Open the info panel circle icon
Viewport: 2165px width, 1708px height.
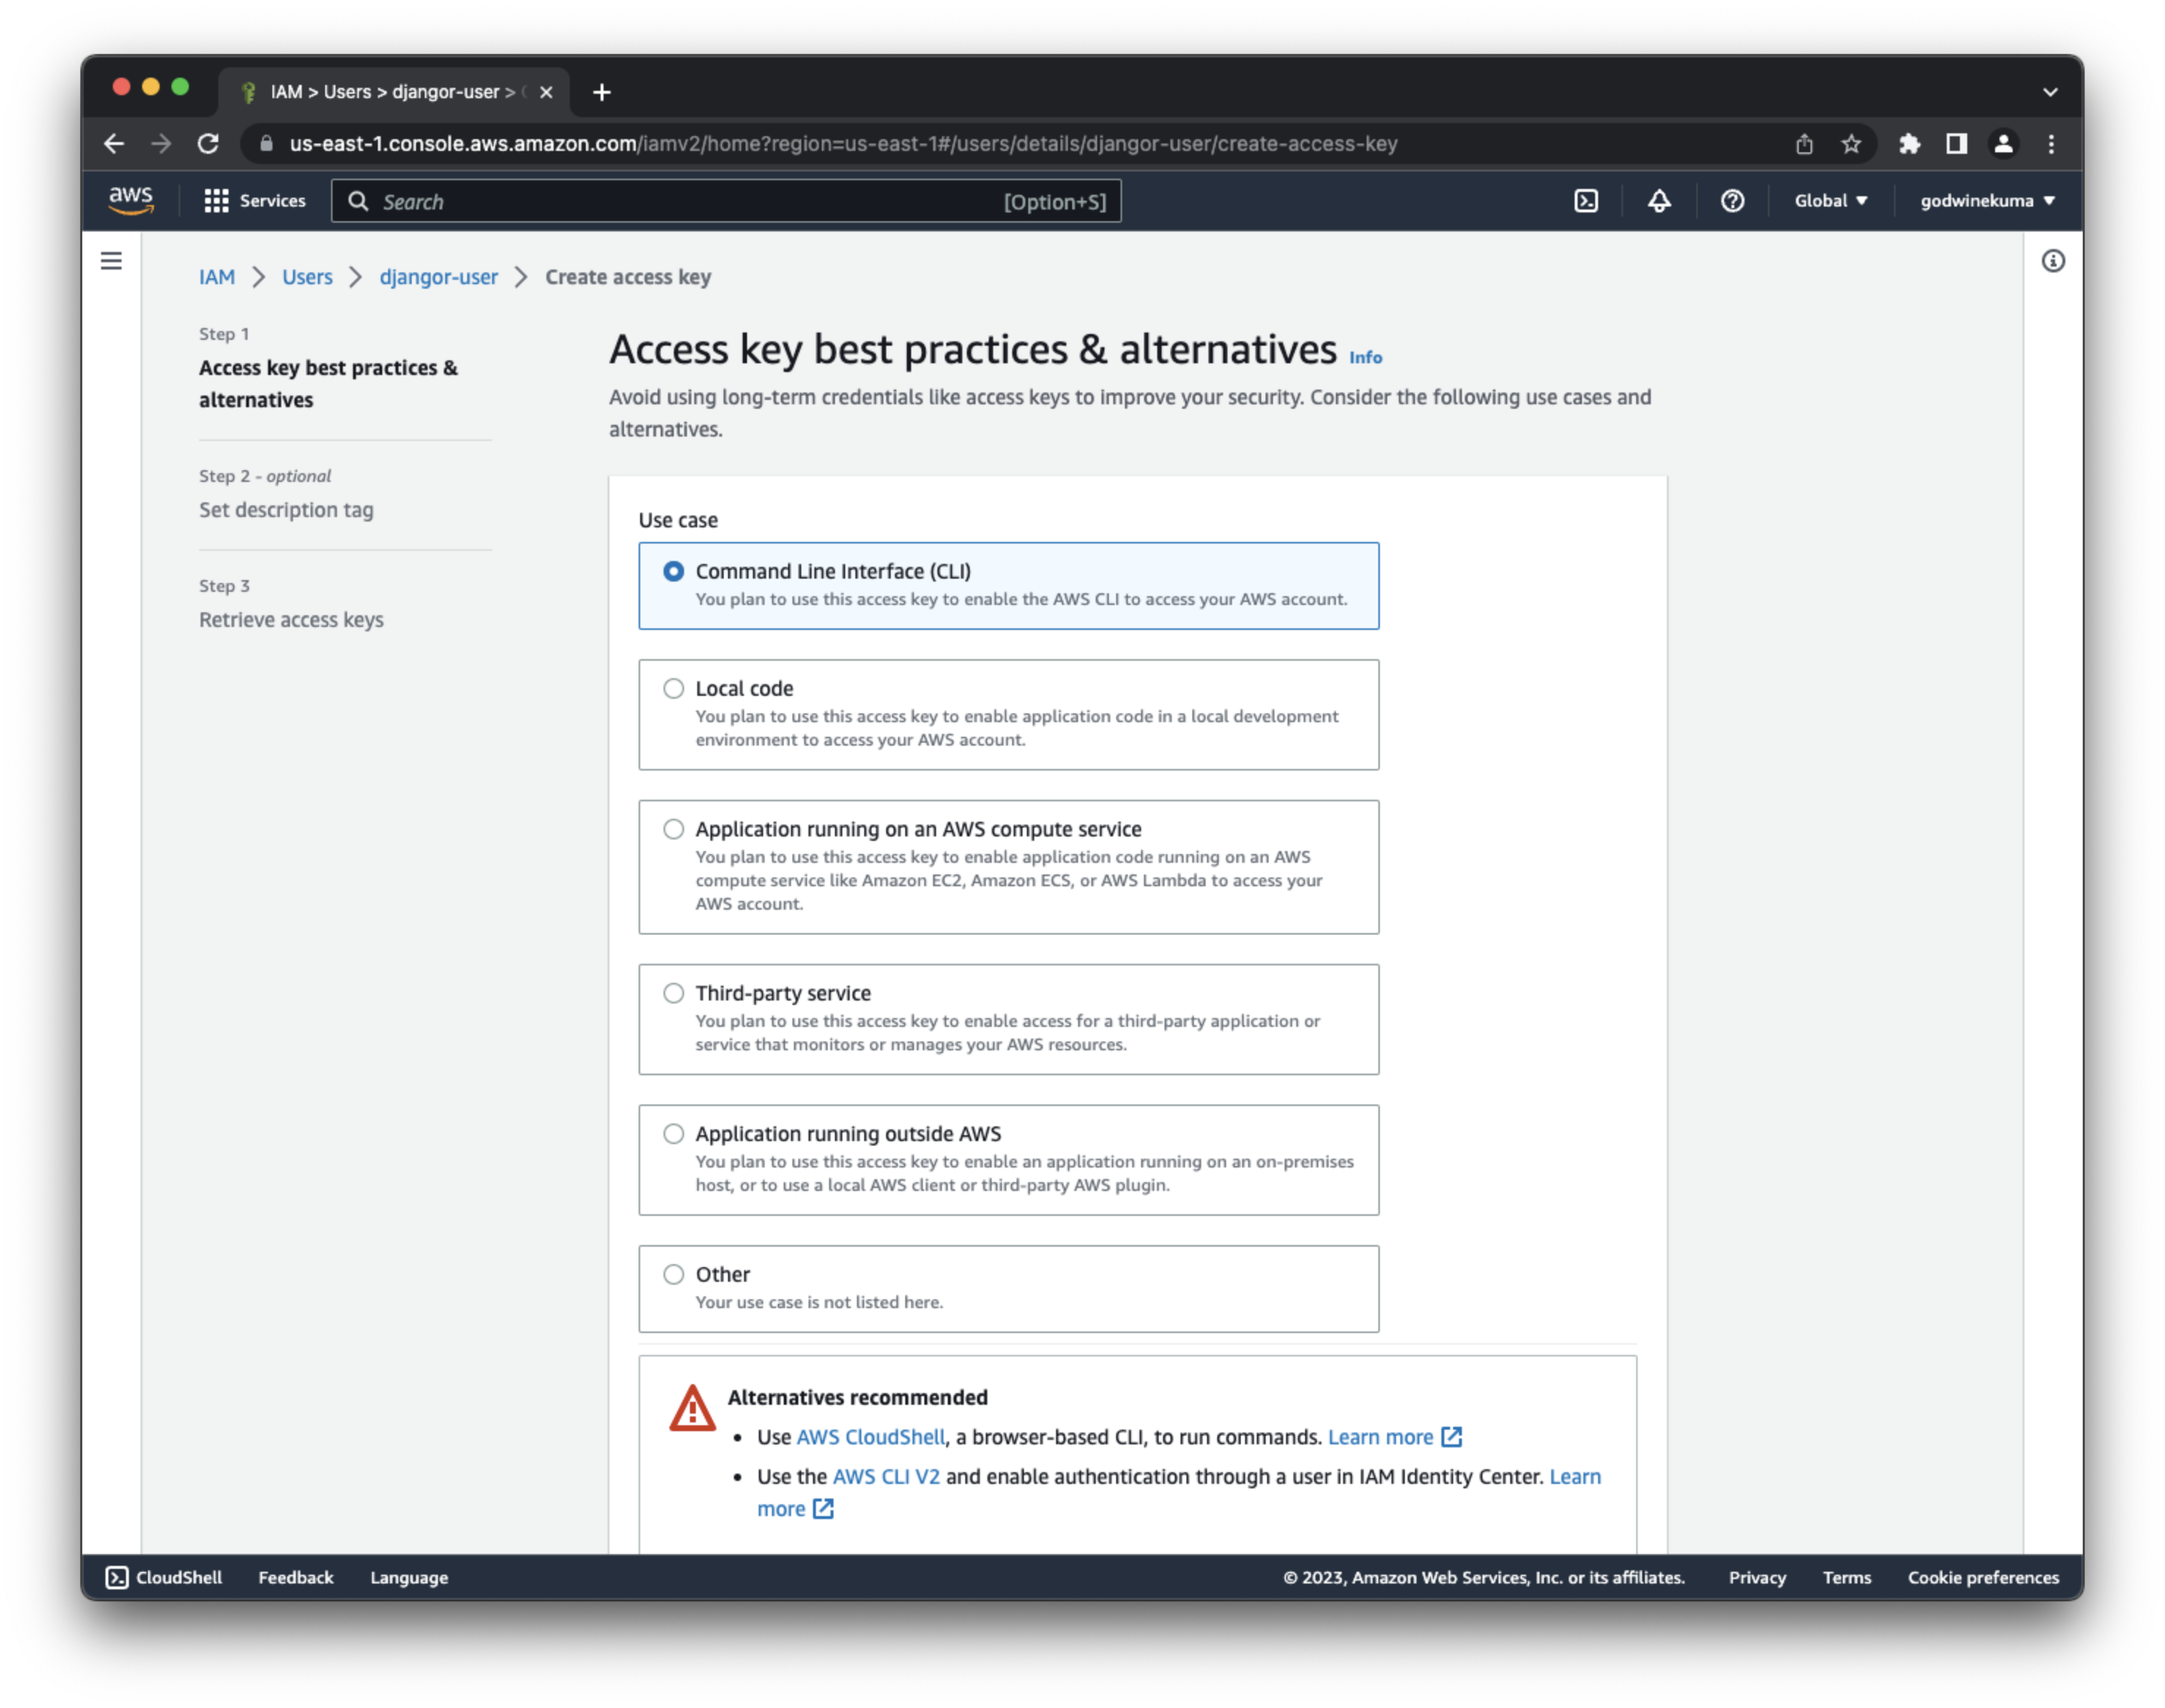pyautogui.click(x=2052, y=261)
